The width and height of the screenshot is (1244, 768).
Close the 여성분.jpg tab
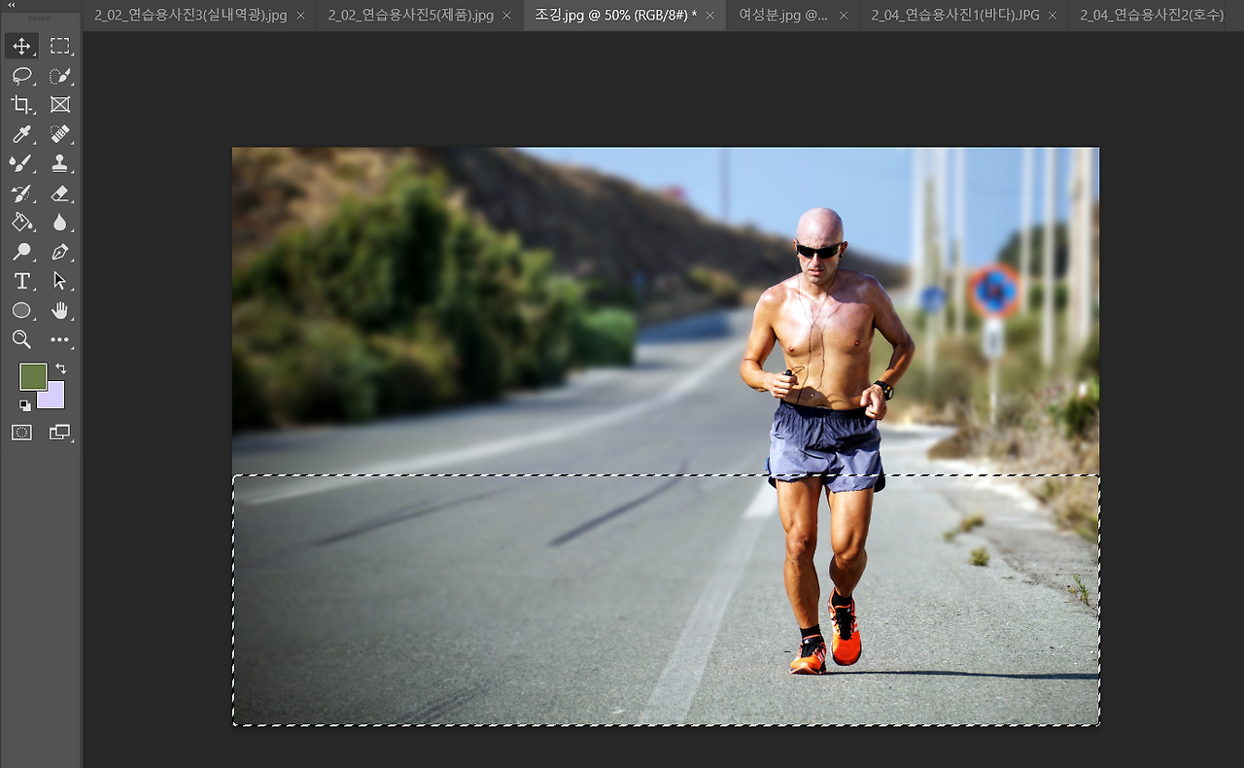click(x=843, y=16)
